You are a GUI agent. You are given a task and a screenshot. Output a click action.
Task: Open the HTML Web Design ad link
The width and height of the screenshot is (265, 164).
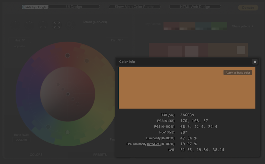coord(195,7)
